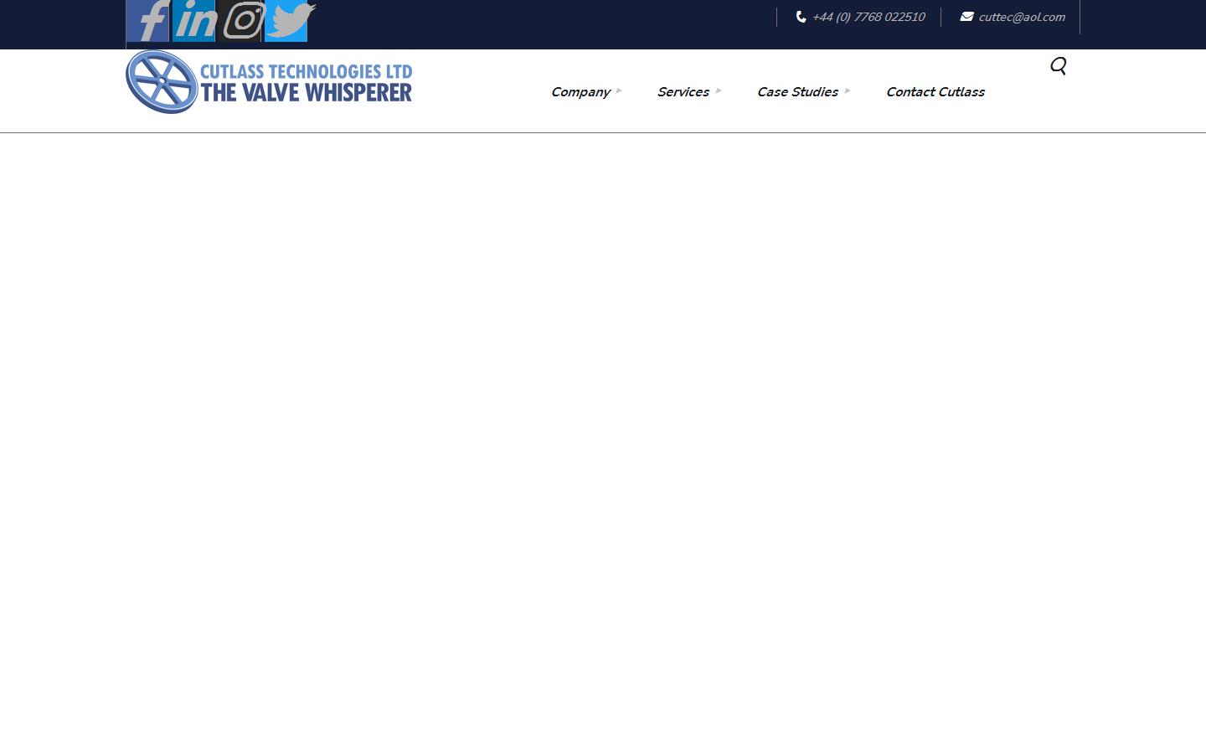This screenshot has height=754, width=1206.
Task: Click the phone receiver icon
Action: (x=800, y=16)
